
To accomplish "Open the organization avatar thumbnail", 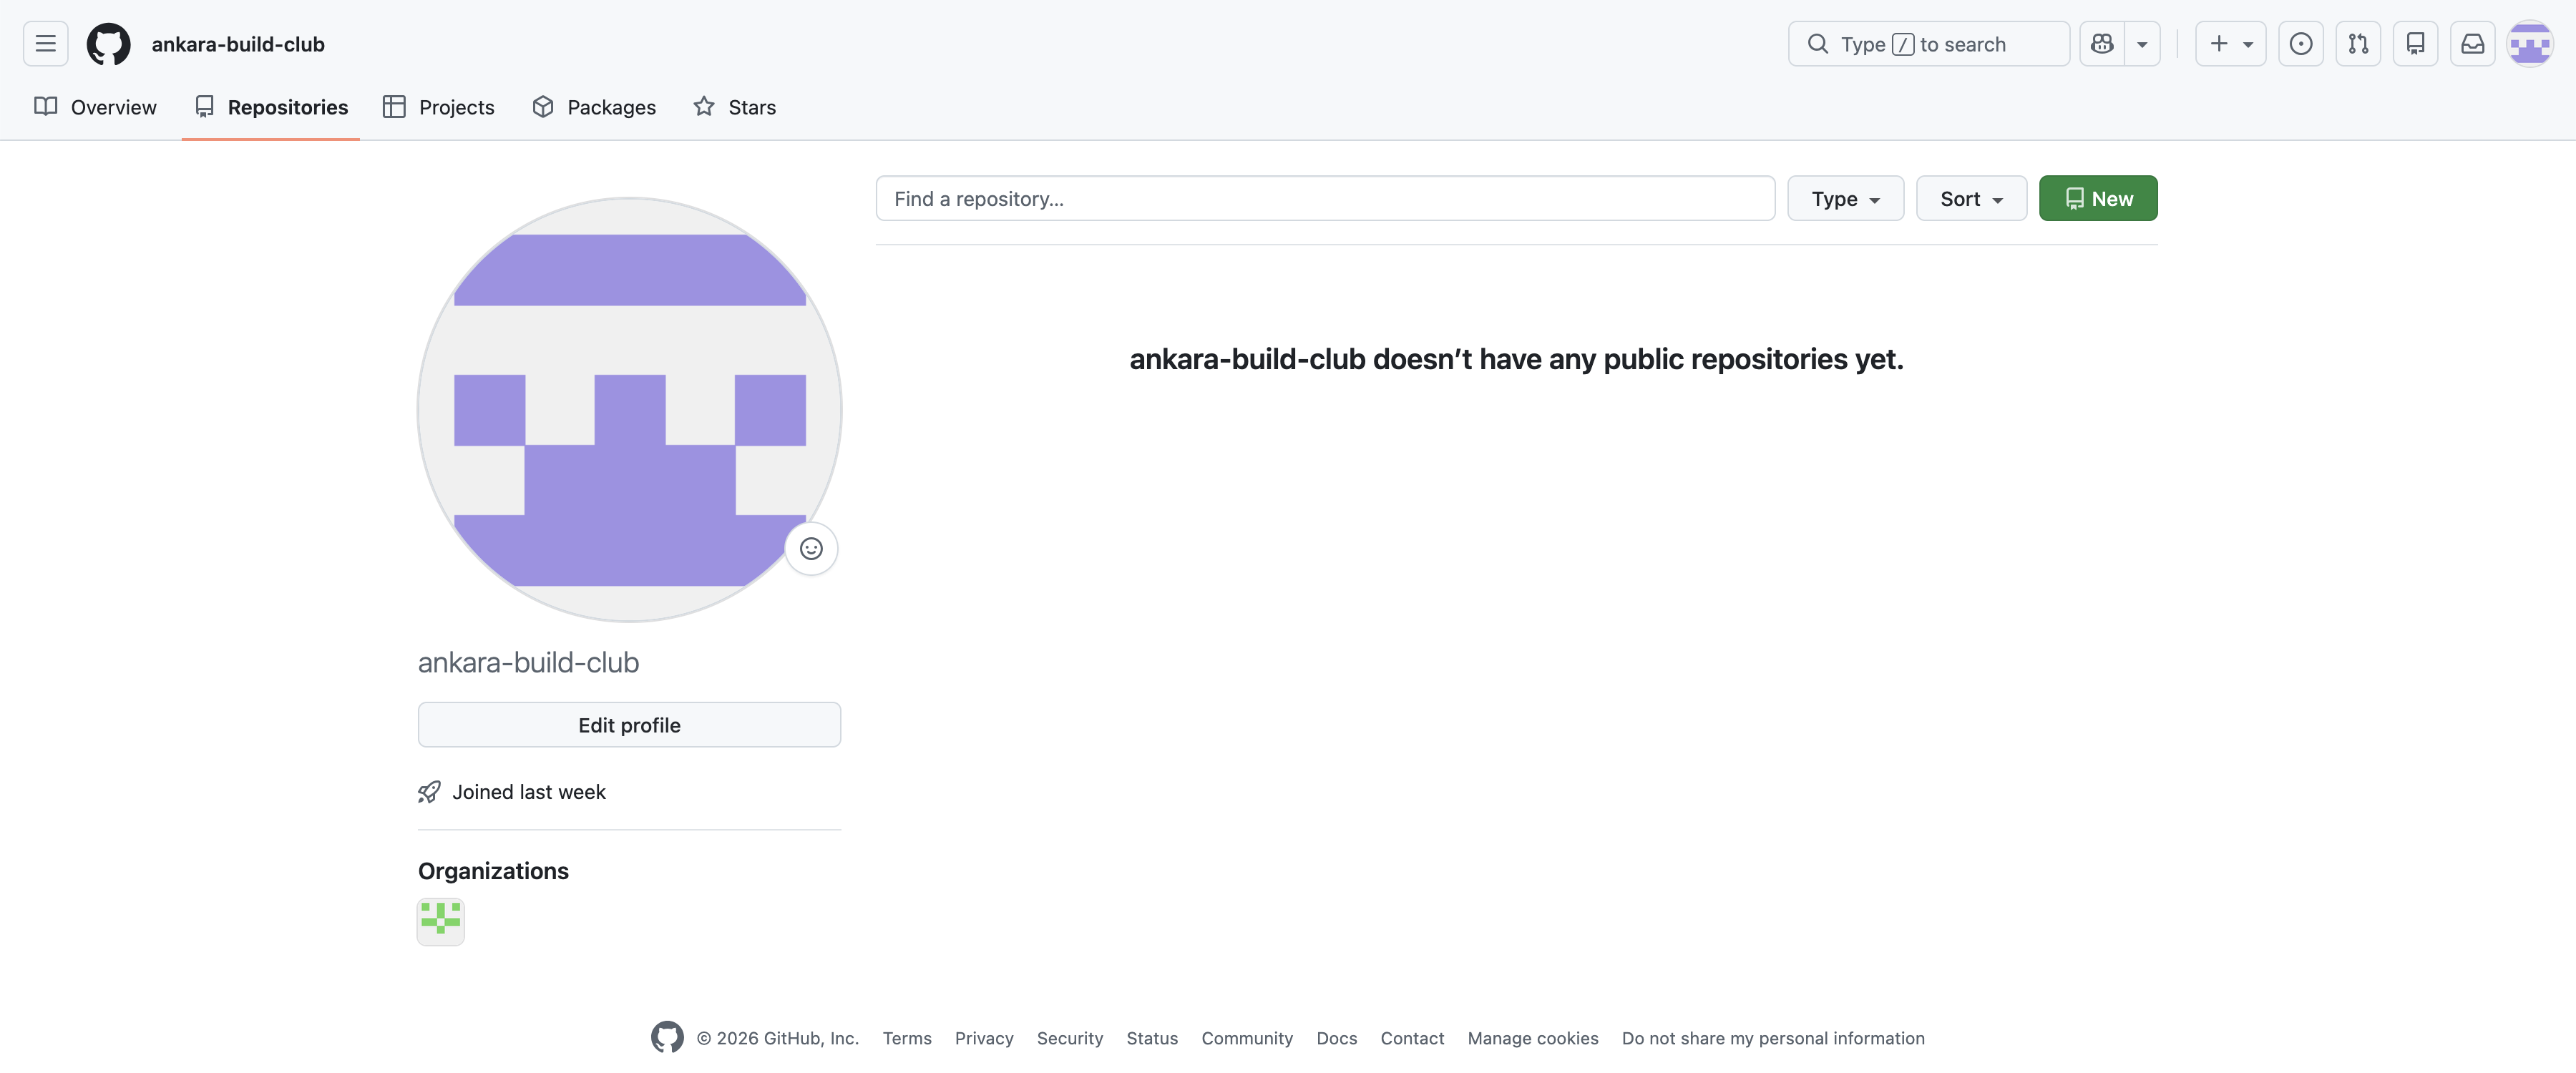I will [440, 921].
